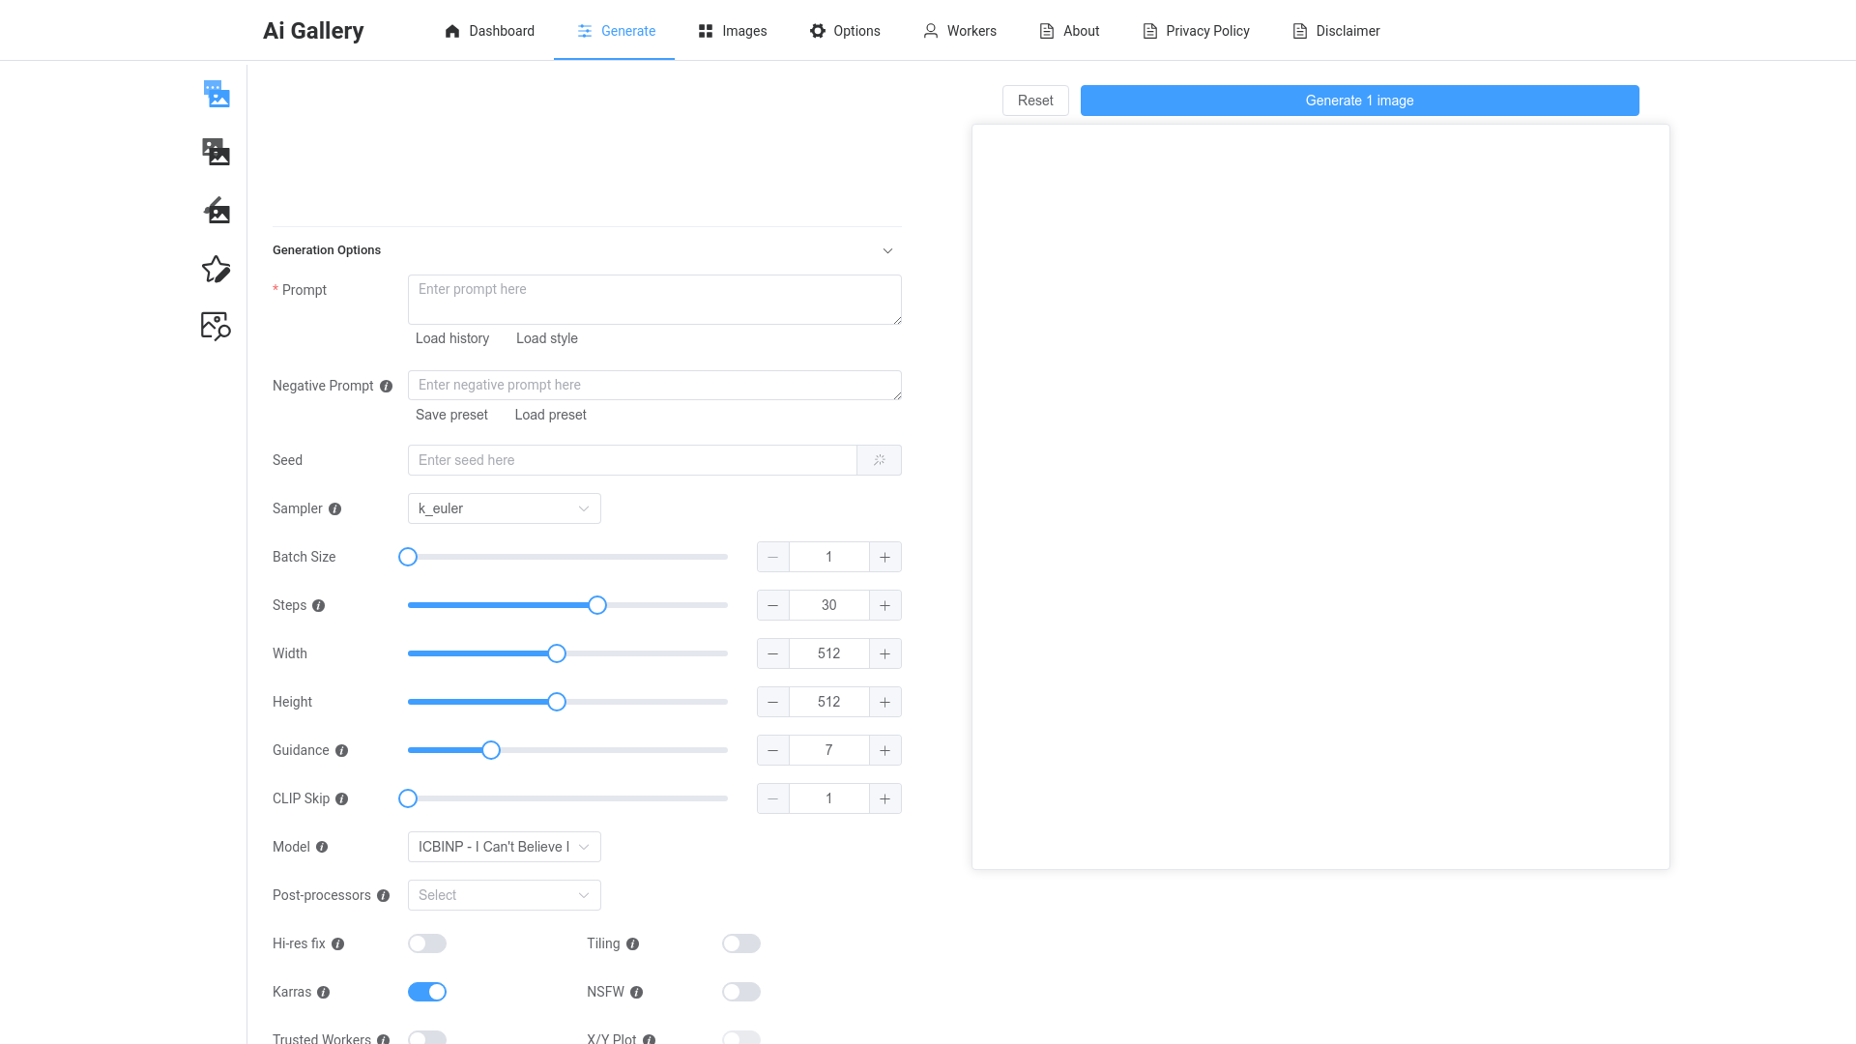The width and height of the screenshot is (1856, 1044).
Task: Click the randomize seed icon button
Action: coord(879,460)
